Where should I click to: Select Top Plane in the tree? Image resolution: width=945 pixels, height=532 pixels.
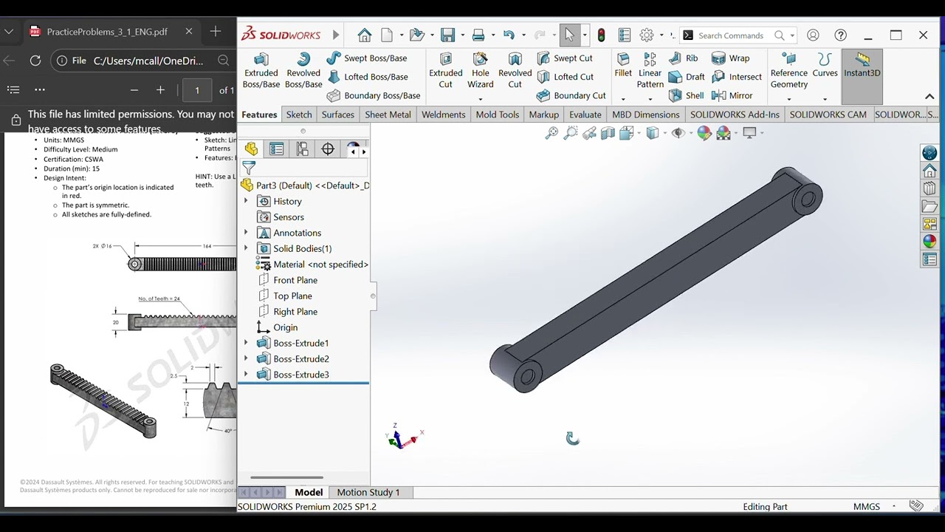[x=292, y=296]
